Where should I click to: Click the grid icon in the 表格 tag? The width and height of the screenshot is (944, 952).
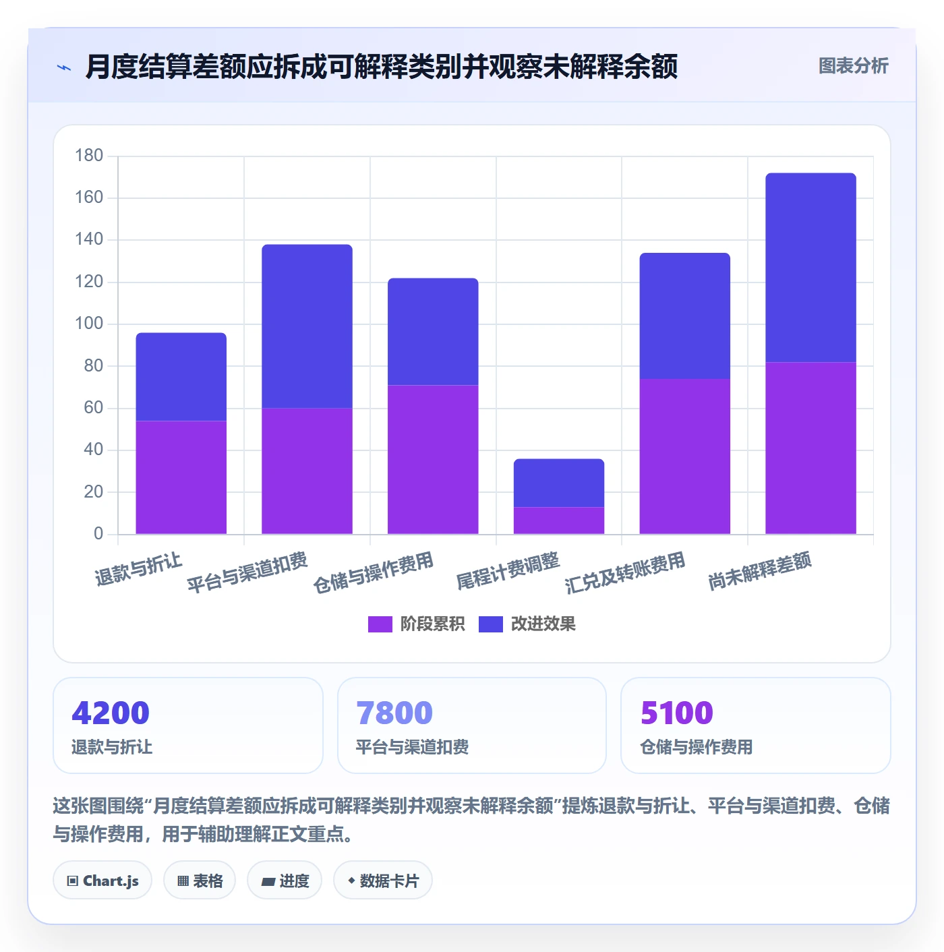183,881
